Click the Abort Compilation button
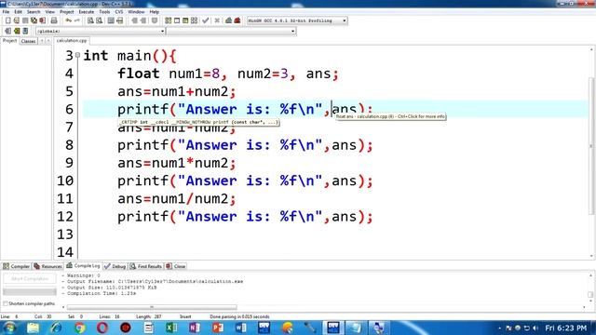The width and height of the screenshot is (596, 335). 30,279
